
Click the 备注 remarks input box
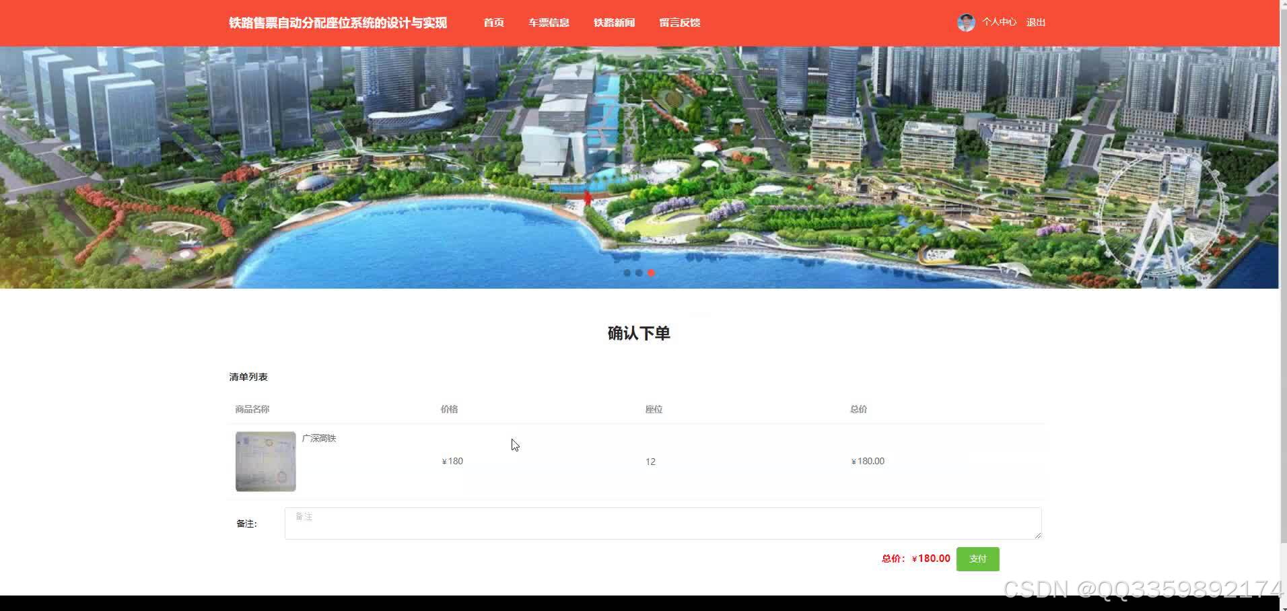click(663, 523)
